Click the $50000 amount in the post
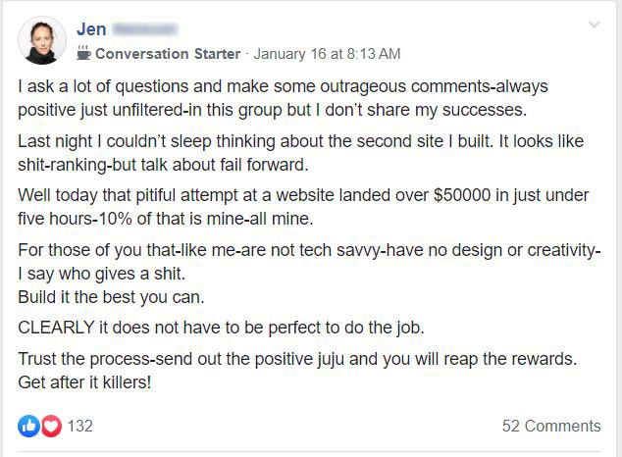The height and width of the screenshot is (457, 622). [462, 195]
